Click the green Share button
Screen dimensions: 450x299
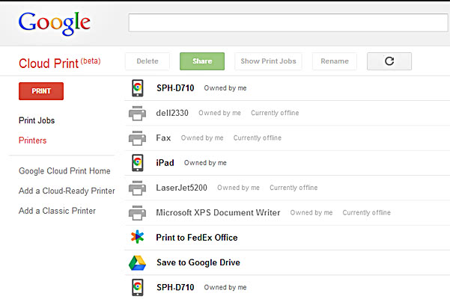tap(202, 61)
